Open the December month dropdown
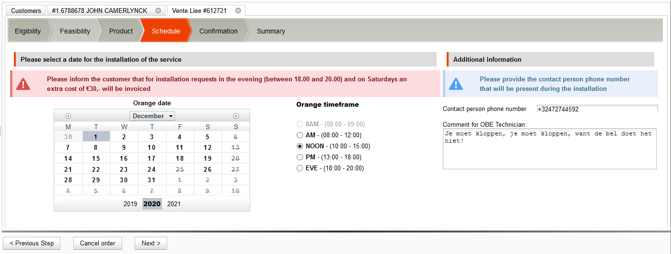This screenshot has width=671, height=254. tap(152, 116)
